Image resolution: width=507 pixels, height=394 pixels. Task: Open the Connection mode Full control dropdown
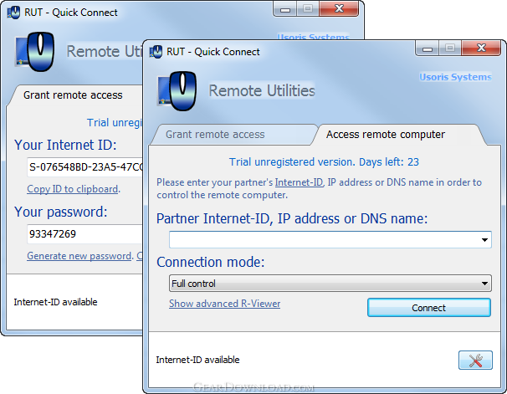point(330,284)
